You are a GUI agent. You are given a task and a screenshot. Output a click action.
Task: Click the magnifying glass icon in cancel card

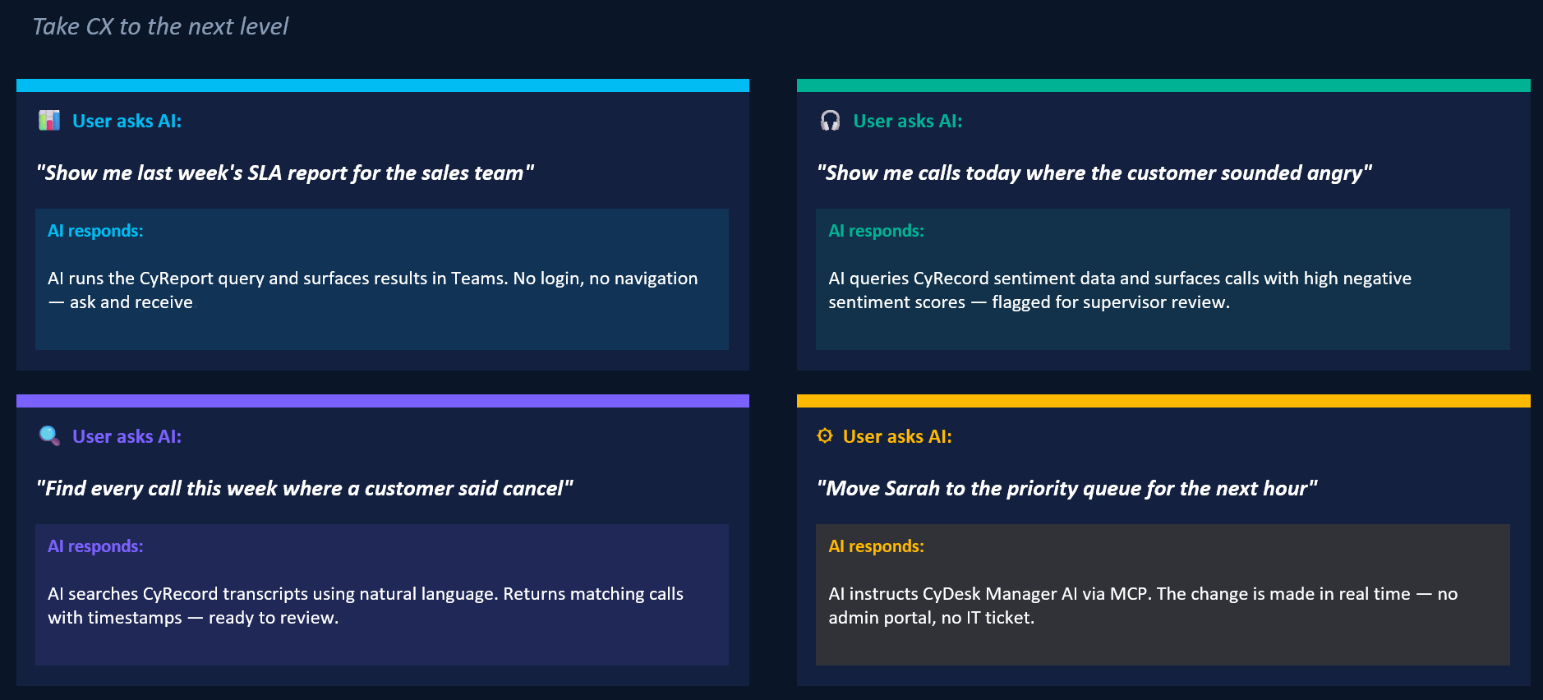pos(49,436)
